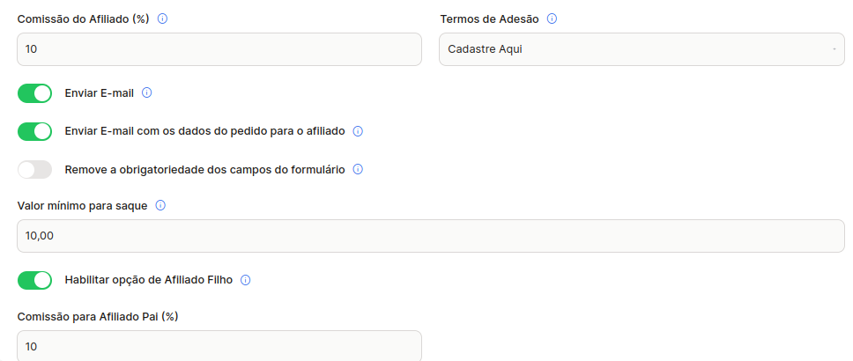
Task: Click info icon next to Habilitar Afiliado Filho
Action: [x=245, y=281]
